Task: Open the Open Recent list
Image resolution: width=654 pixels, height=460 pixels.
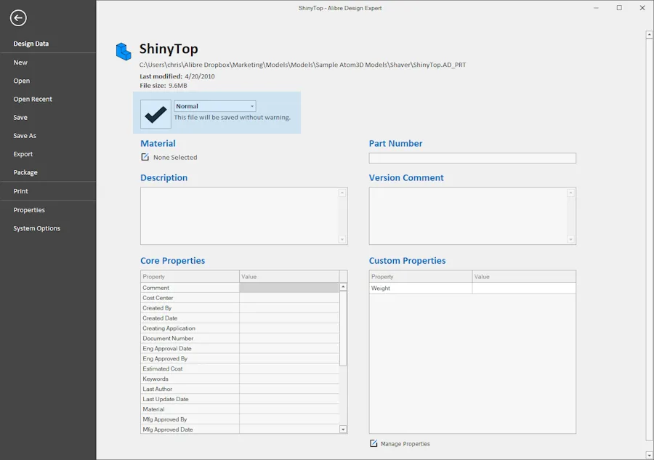Action: pos(33,99)
